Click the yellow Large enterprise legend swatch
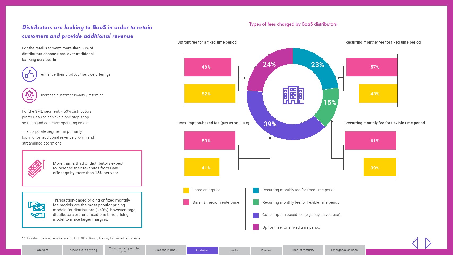Viewport: 453px width, 255px height. [186, 190]
